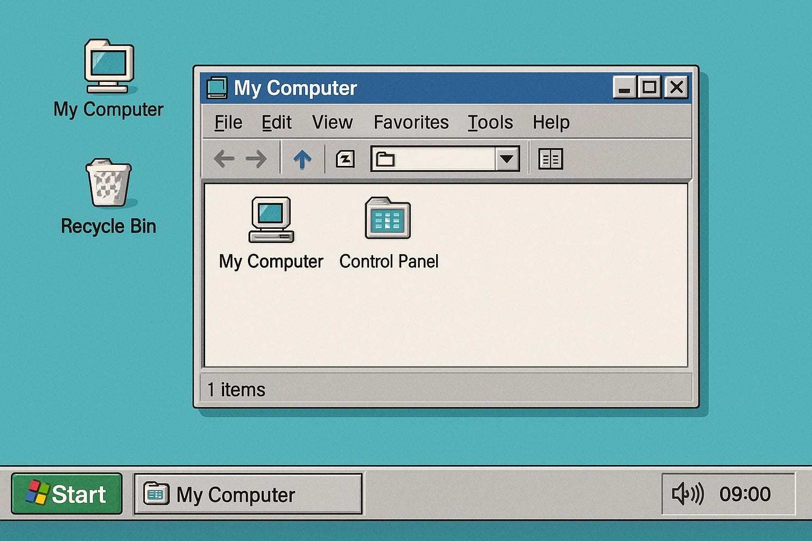
Task: Open the Favorites menu
Action: 411,123
